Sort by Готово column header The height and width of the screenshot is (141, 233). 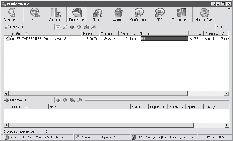[109, 34]
